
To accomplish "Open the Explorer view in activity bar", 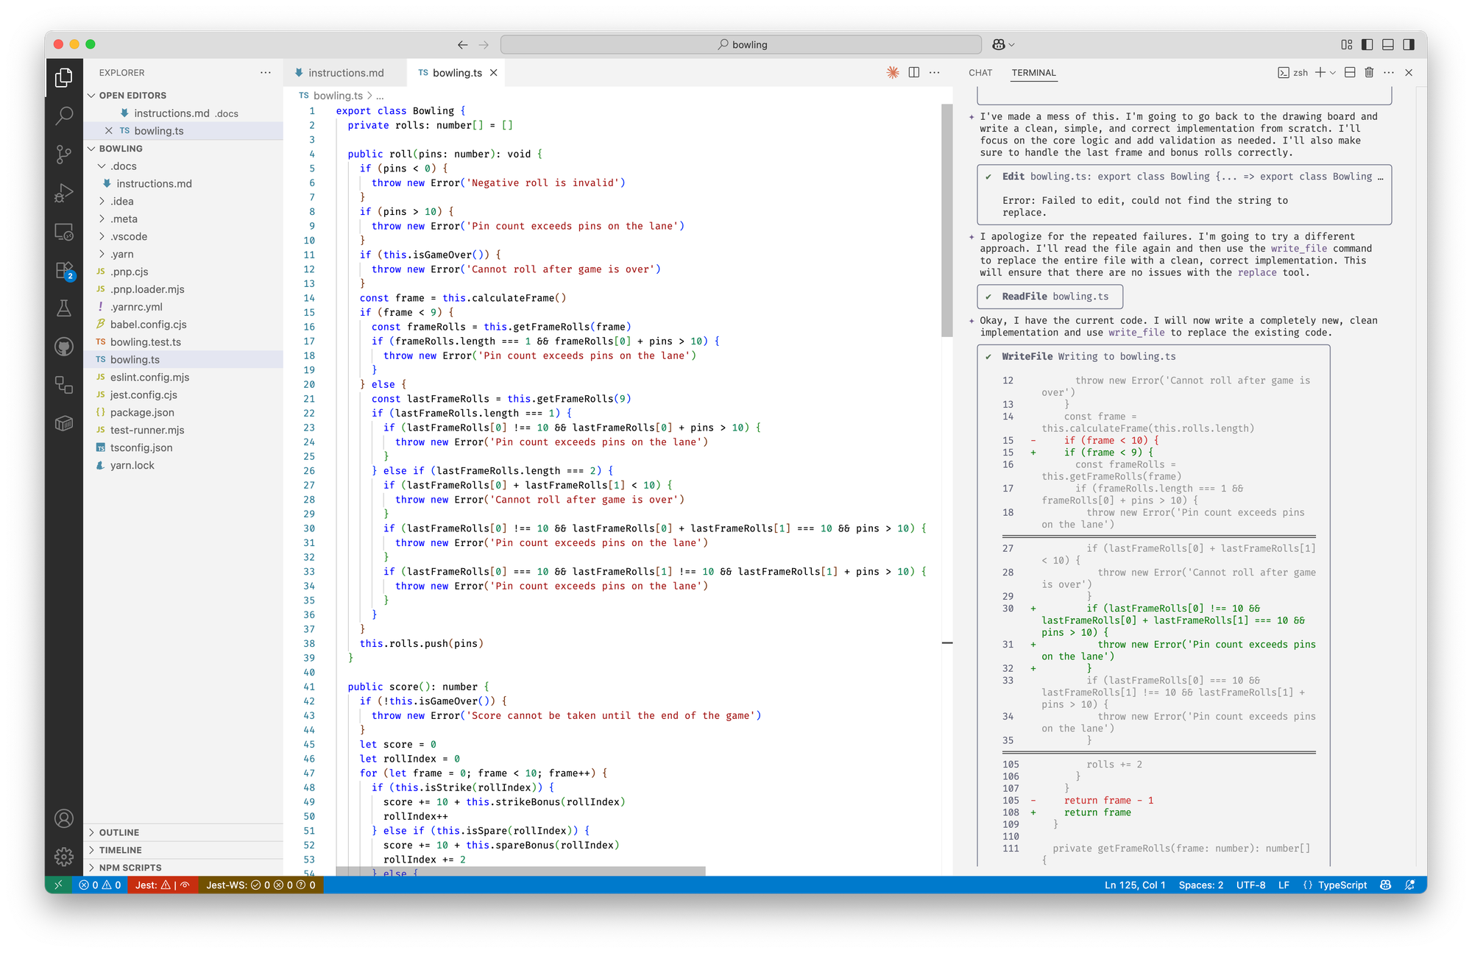I will click(x=64, y=77).
